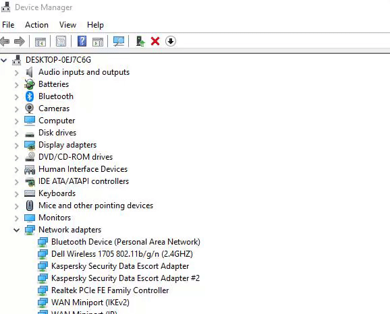Expand the Monitors category
The width and height of the screenshot is (390, 314).
17,219
